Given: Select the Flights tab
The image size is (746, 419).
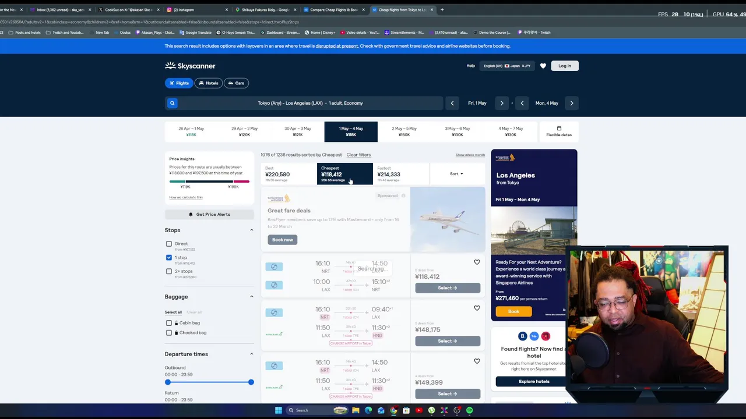Looking at the screenshot, I should (179, 83).
